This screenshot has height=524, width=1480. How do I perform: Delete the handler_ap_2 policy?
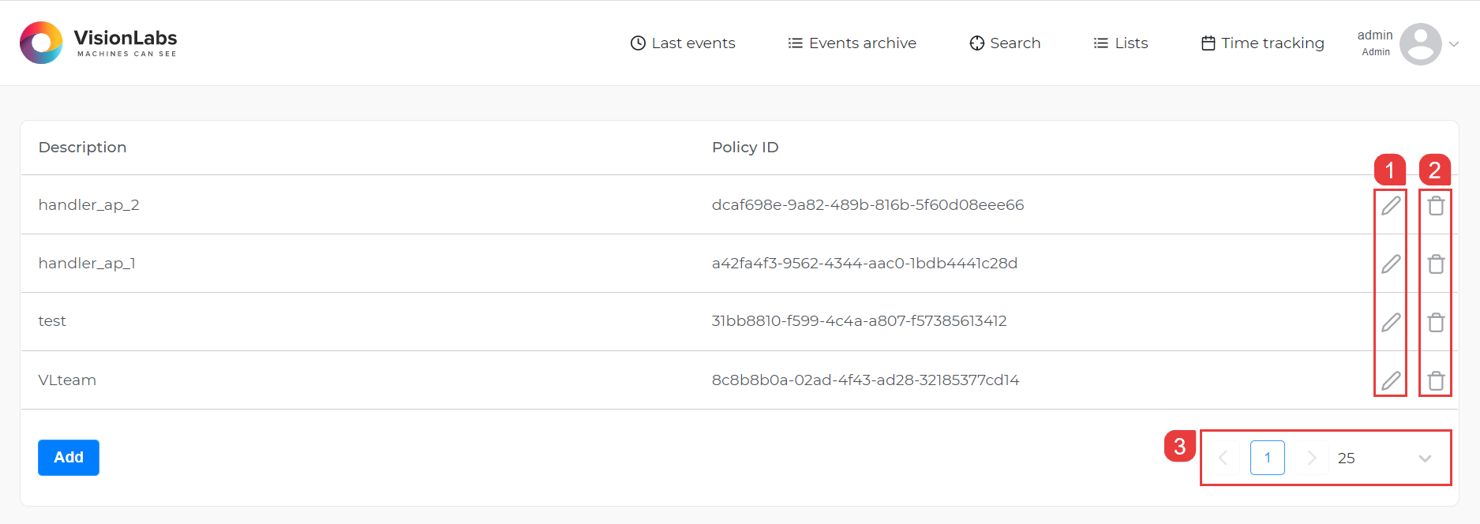pos(1436,205)
